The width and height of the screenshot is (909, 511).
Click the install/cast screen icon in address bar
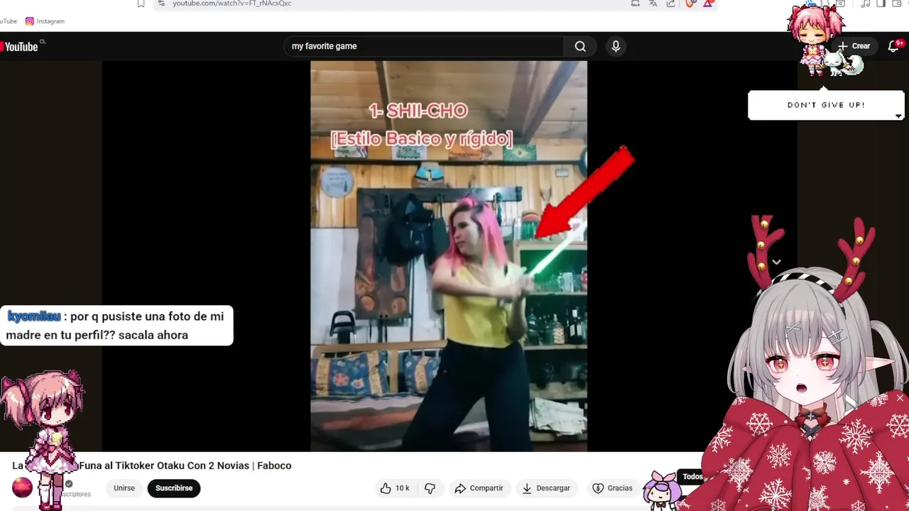coord(636,4)
